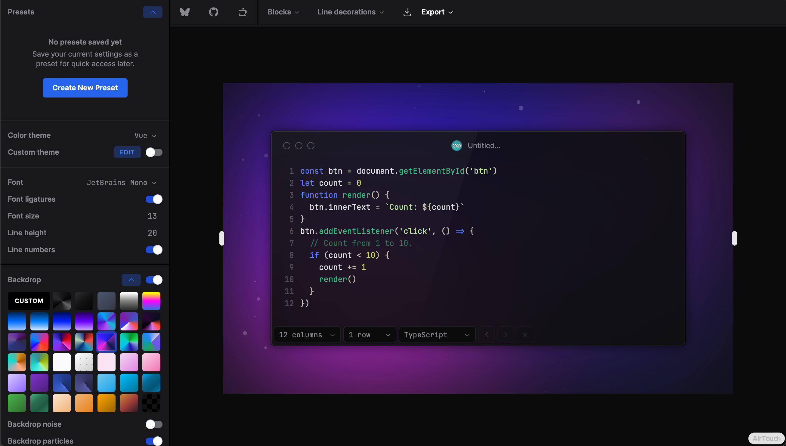Open the TypeScript language selector

[437, 335]
